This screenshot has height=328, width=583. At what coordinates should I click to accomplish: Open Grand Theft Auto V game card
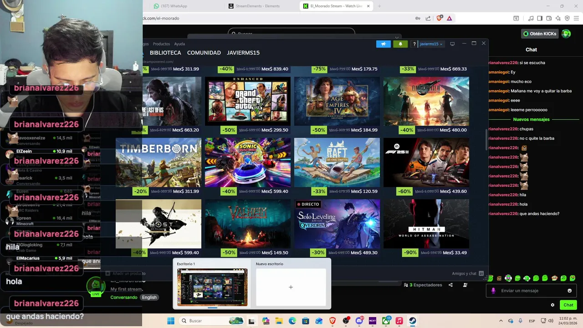point(248,101)
